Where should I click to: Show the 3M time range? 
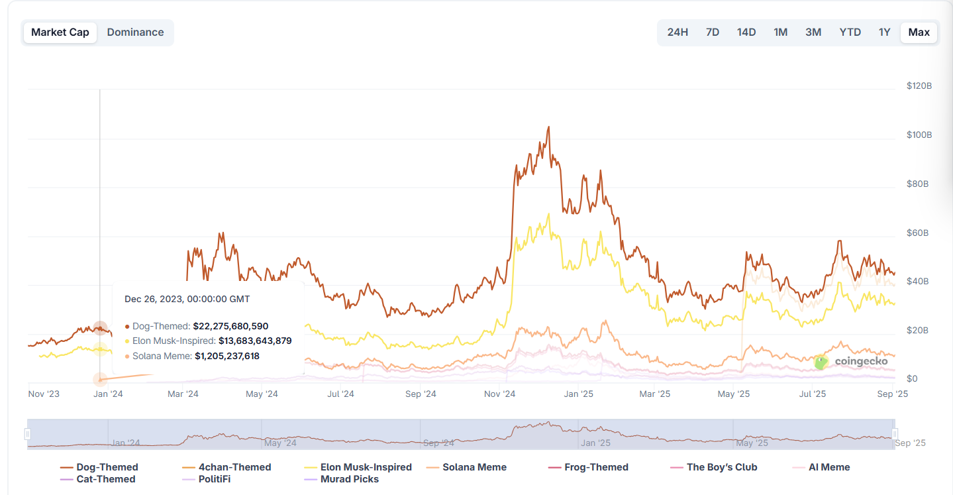(813, 32)
